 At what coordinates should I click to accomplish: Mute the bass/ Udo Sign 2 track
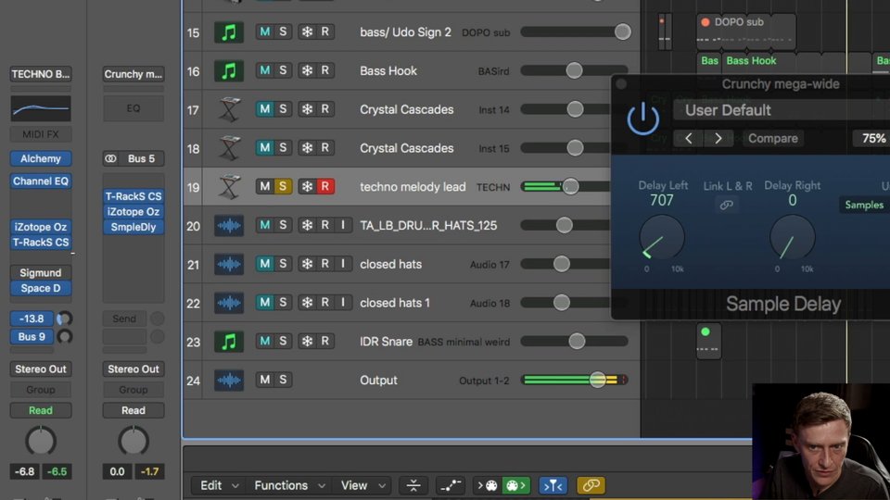tap(264, 31)
